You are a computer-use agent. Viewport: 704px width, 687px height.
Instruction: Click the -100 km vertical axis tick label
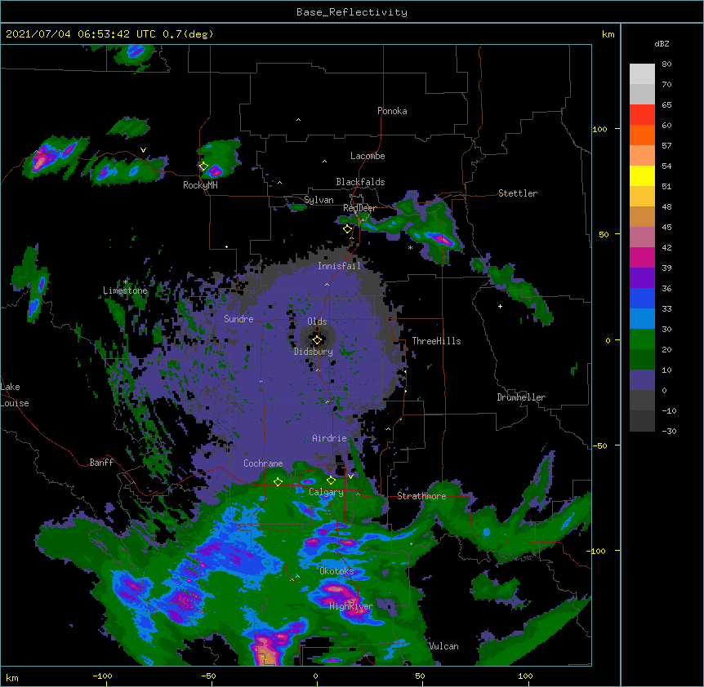(597, 551)
